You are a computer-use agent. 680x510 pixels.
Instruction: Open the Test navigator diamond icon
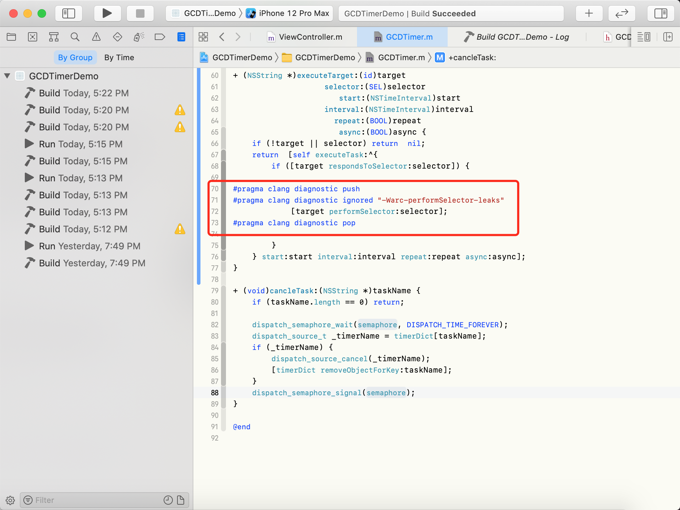[x=117, y=37]
